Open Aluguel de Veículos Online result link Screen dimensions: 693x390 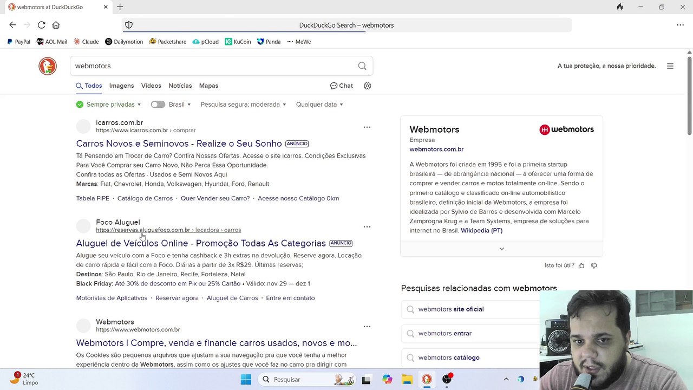(x=201, y=243)
